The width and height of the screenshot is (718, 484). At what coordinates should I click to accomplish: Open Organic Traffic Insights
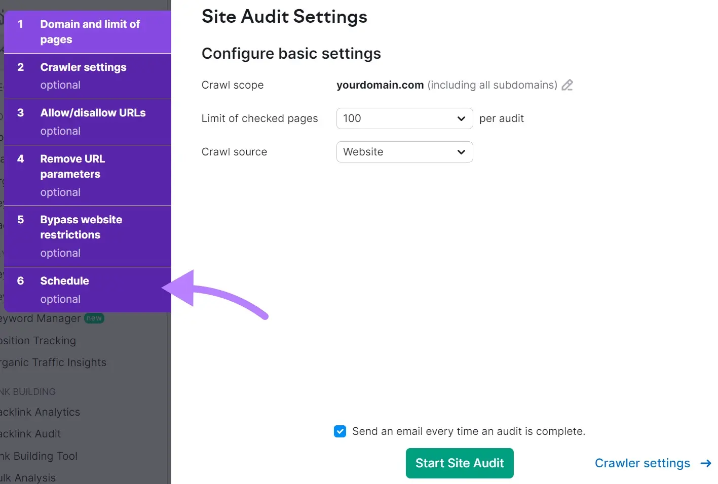click(53, 362)
